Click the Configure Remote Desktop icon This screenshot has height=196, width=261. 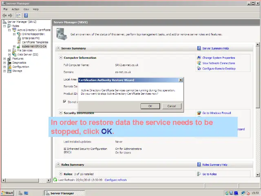click(x=199, y=69)
